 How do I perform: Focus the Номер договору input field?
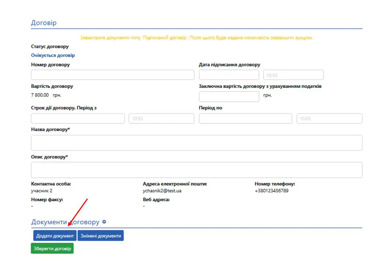(x=112, y=75)
